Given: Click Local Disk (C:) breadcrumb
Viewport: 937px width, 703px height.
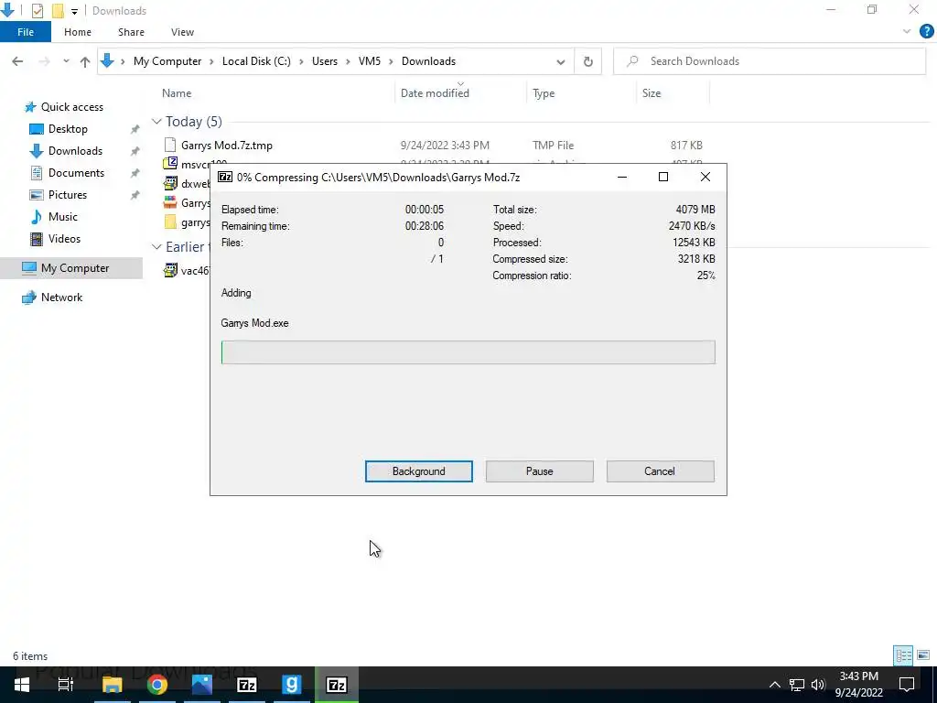Looking at the screenshot, I should tap(256, 61).
